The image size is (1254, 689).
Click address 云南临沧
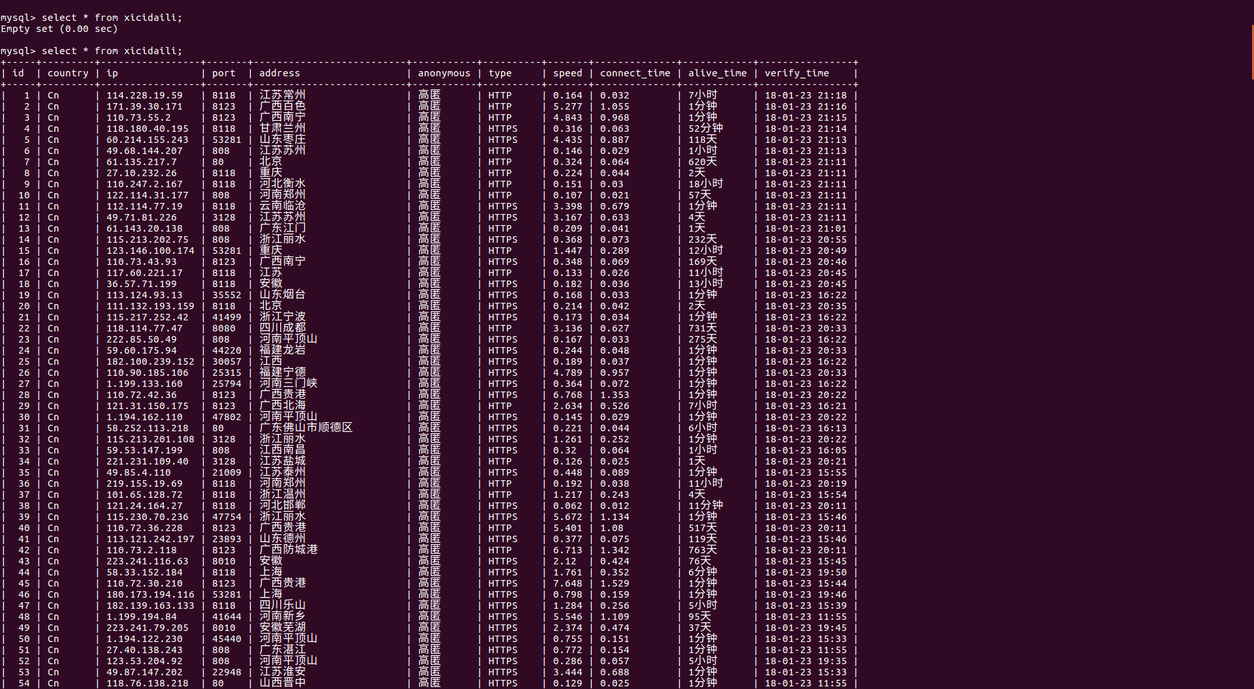[283, 206]
